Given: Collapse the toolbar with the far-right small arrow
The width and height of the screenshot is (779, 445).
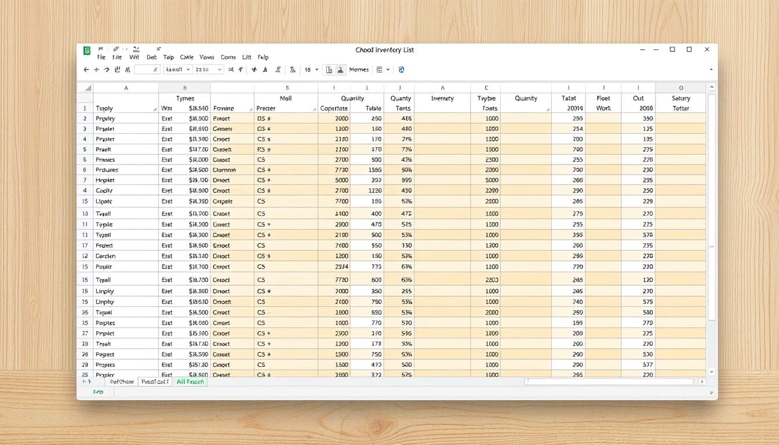Looking at the screenshot, I should pyautogui.click(x=711, y=70).
